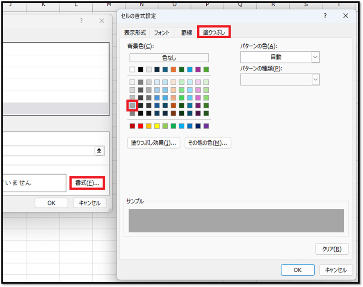The image size is (363, 287).
Task: Click the help icon in セルの書式設定 dialog
Action: tap(325, 16)
